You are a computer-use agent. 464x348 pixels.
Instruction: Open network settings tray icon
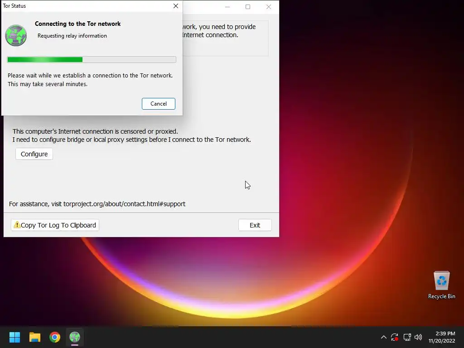point(407,337)
